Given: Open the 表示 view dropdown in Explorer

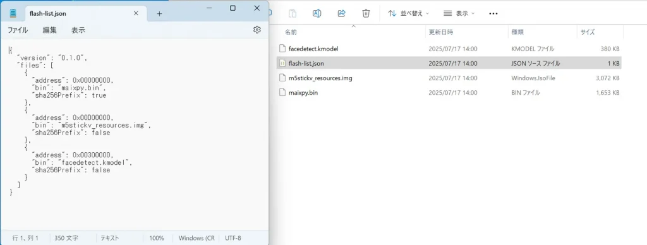Looking at the screenshot, I should pos(459,13).
